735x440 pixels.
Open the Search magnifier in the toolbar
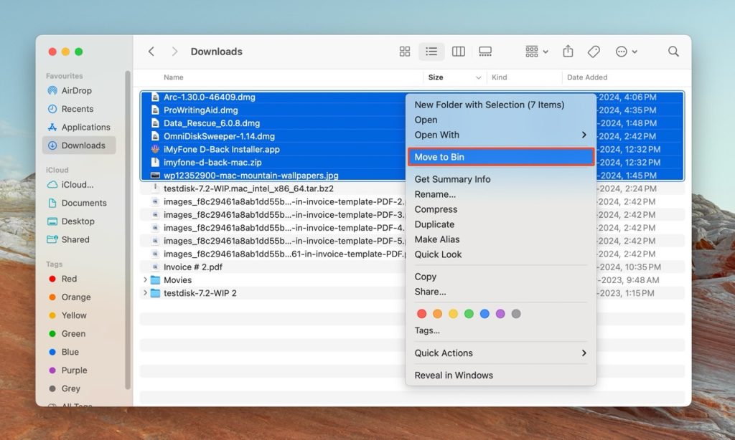(673, 51)
